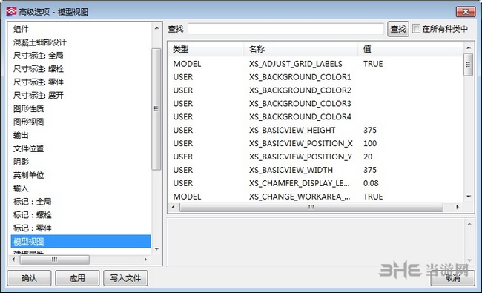Click the 应用 button

[77, 278]
